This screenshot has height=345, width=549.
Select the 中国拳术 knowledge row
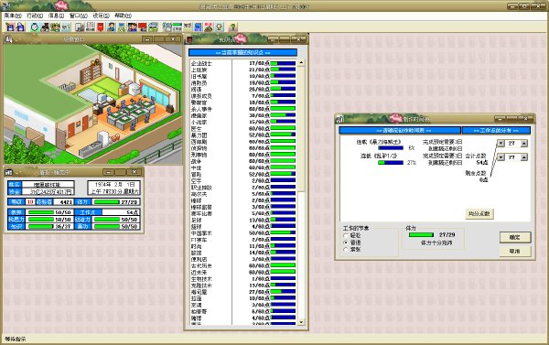243,233
